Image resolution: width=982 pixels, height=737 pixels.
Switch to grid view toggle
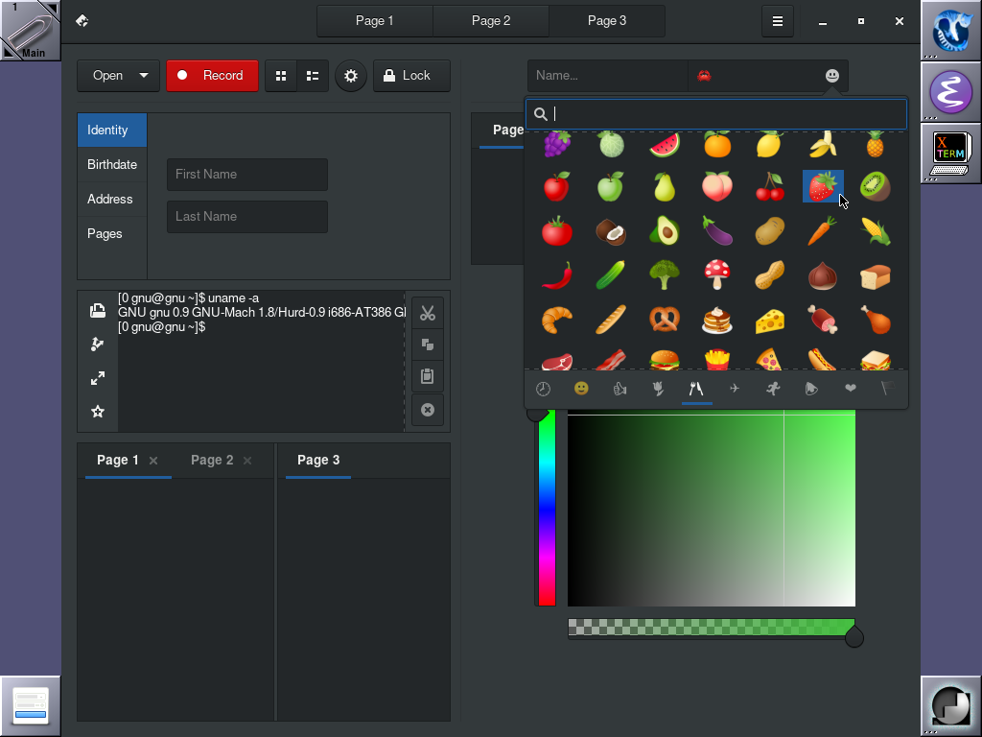point(281,76)
